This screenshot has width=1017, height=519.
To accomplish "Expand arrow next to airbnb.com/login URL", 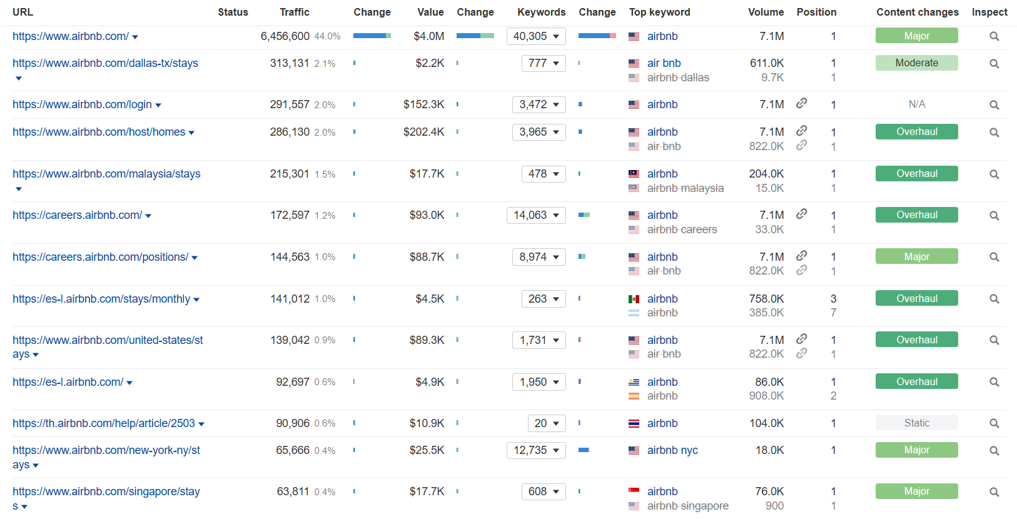I will [x=158, y=105].
